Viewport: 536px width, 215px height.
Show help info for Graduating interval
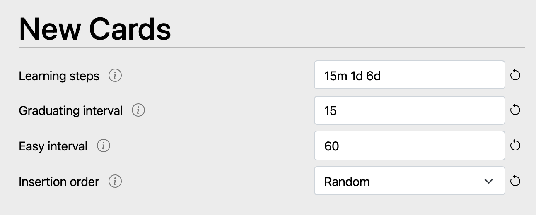coord(138,110)
